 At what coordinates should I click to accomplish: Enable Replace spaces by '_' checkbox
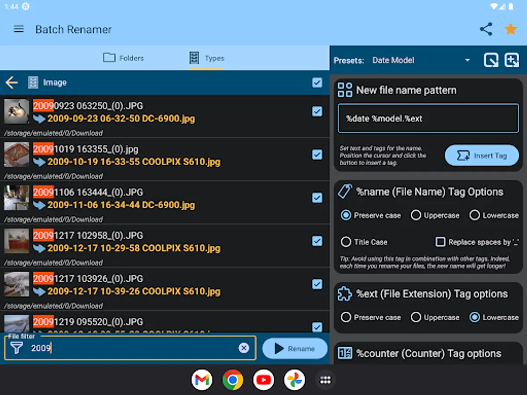440,242
